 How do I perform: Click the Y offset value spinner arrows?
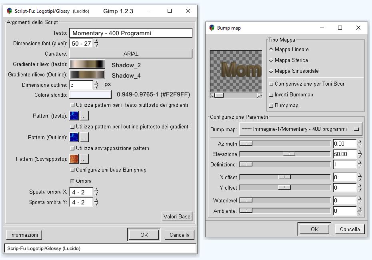[x=360, y=188]
